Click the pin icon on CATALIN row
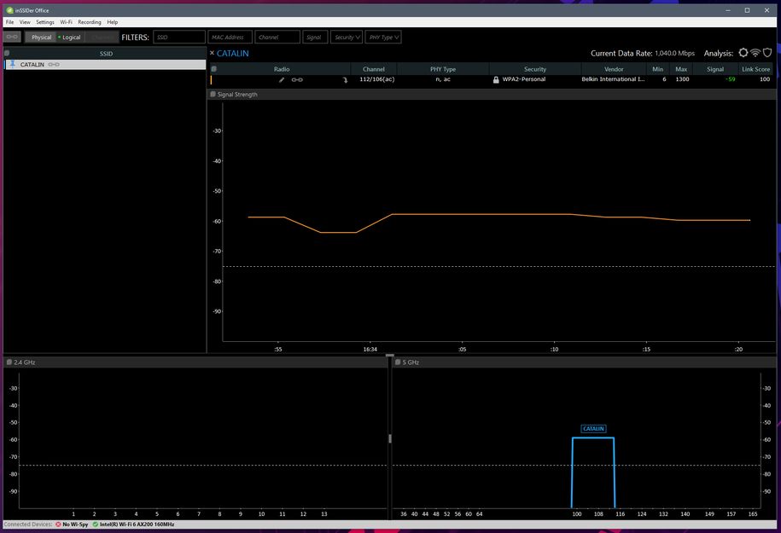Image resolution: width=781 pixels, height=533 pixels. [13, 64]
